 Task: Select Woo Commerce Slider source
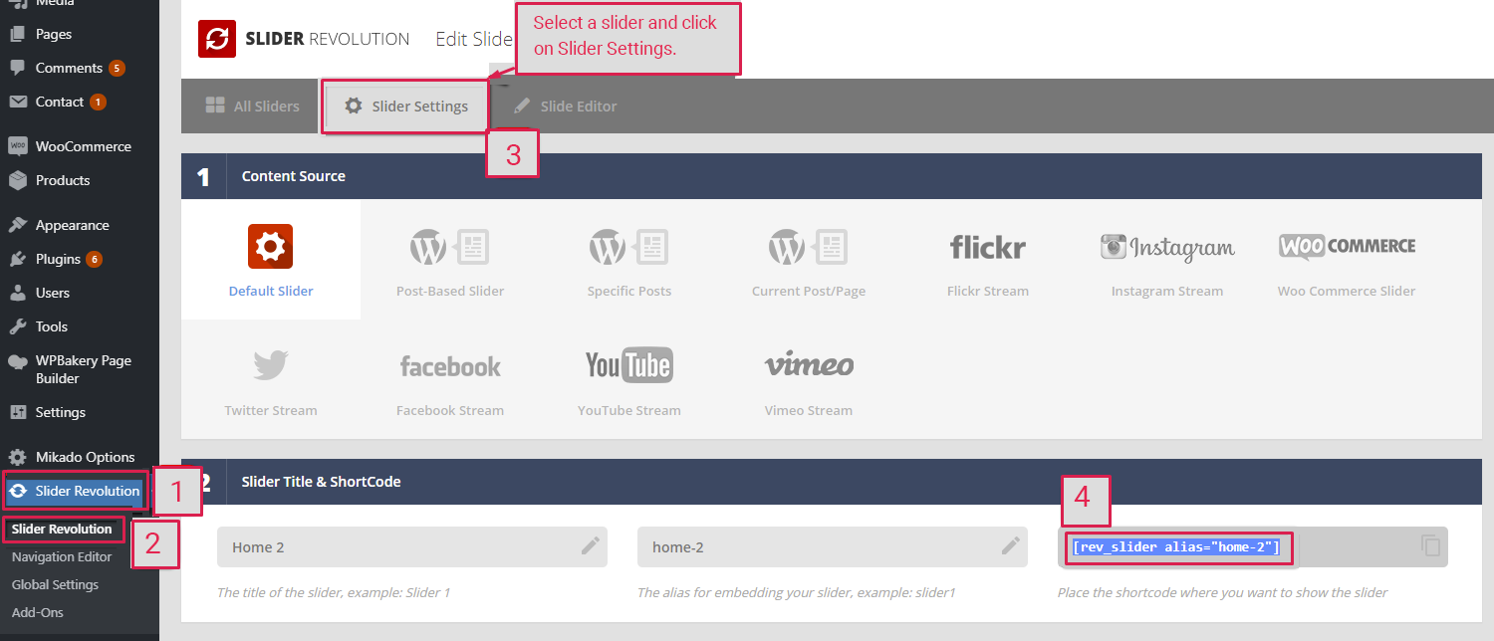click(1347, 260)
